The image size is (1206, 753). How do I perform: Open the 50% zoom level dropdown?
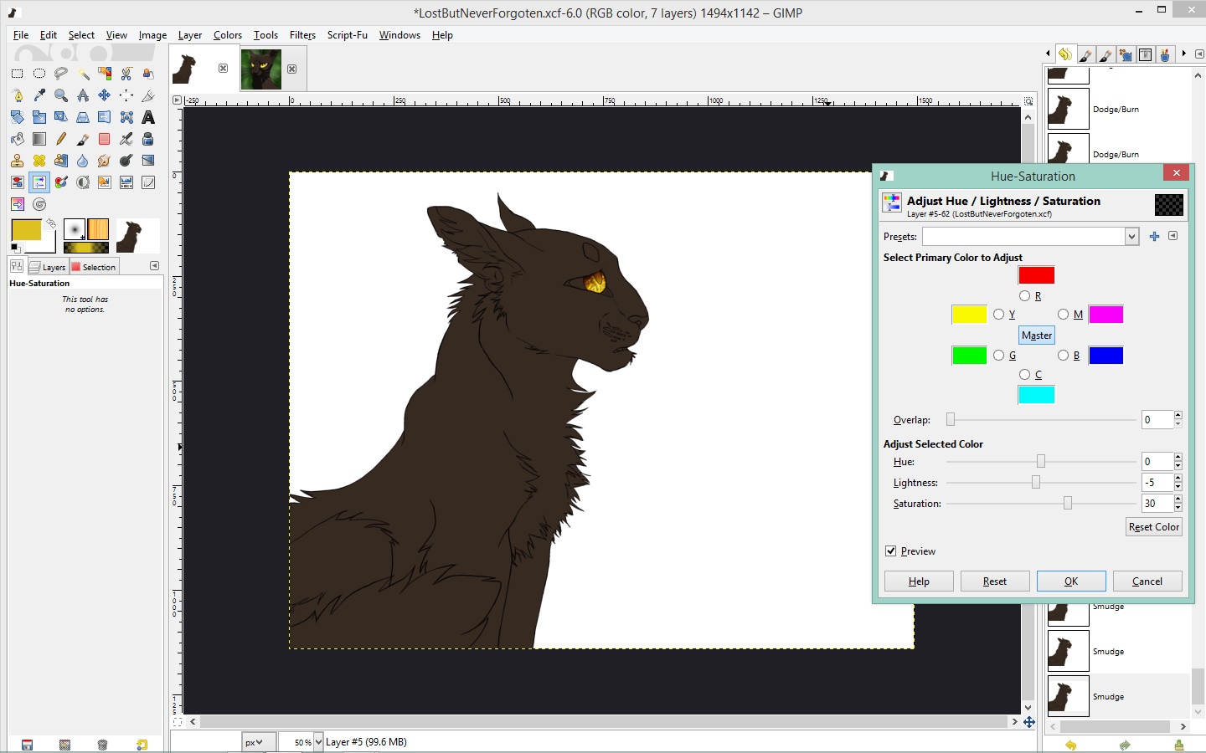(318, 742)
